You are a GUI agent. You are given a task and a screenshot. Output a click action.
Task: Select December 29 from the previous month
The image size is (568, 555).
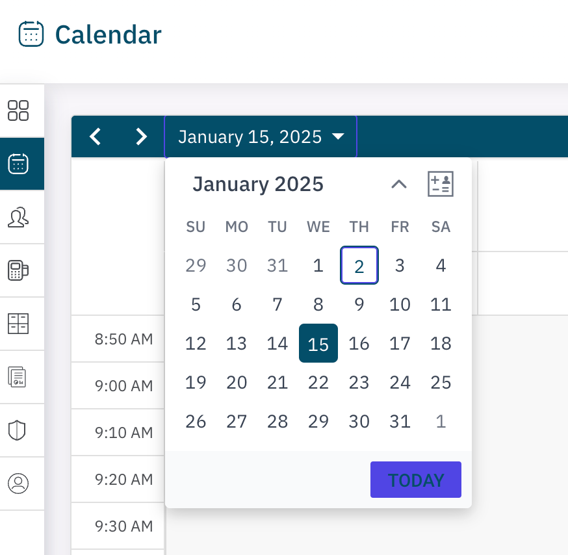tap(196, 265)
